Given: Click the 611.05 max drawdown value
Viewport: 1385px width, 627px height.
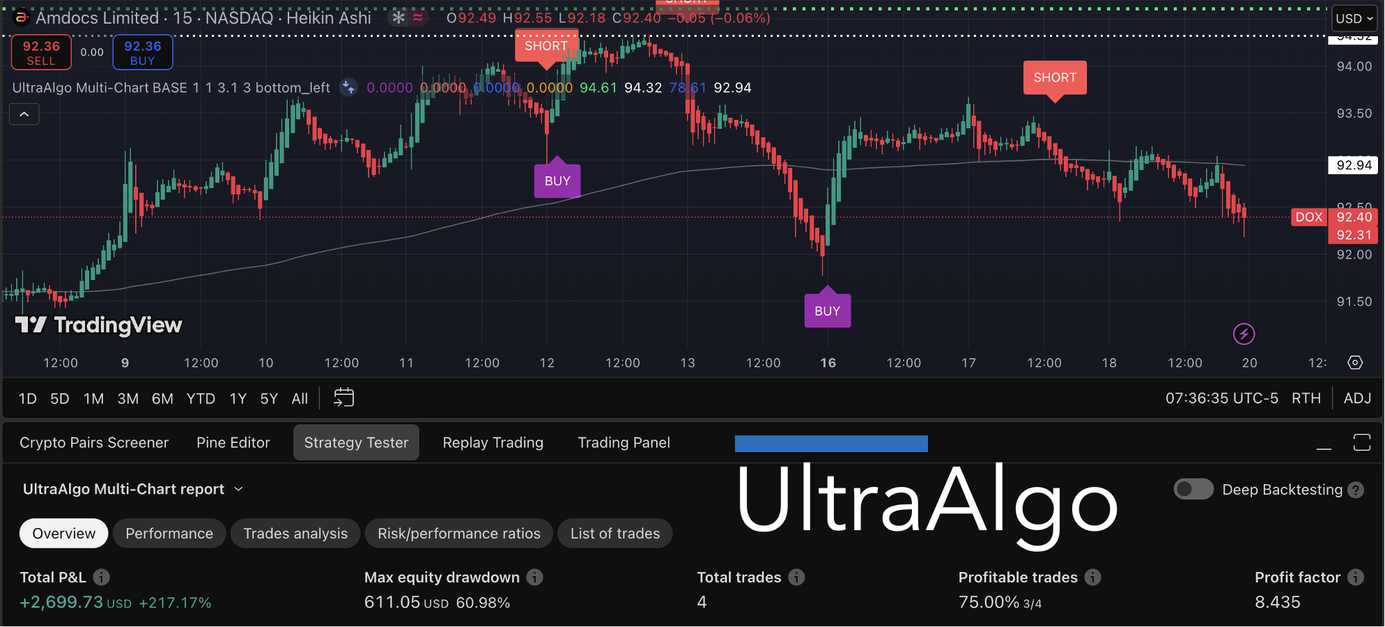Looking at the screenshot, I should (x=392, y=602).
